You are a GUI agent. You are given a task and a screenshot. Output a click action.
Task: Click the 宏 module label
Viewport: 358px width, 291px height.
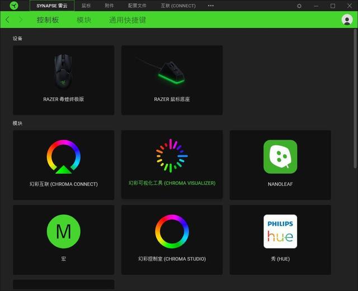(x=63, y=259)
